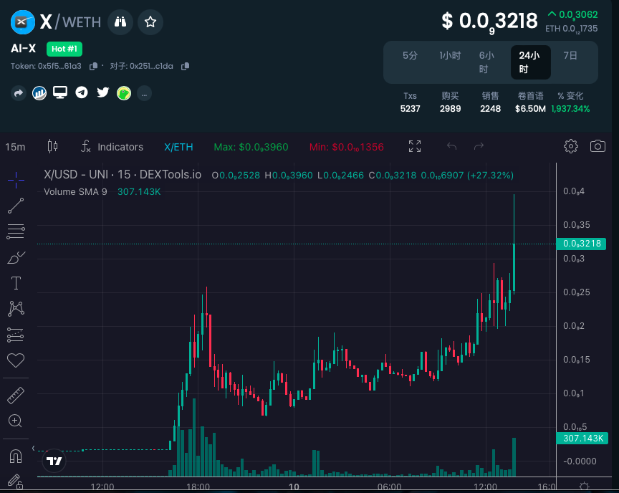Select the XABCD pattern tool
Viewport: 619px width, 493px height.
16,309
